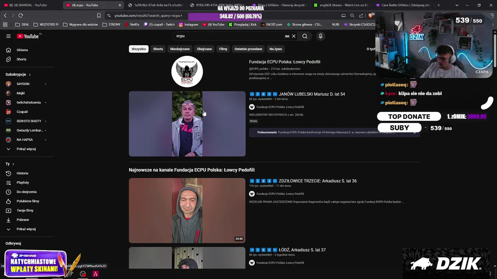Viewport: 497px width, 279px height.
Task: Clear the search box with the X icon
Action: tap(294, 36)
